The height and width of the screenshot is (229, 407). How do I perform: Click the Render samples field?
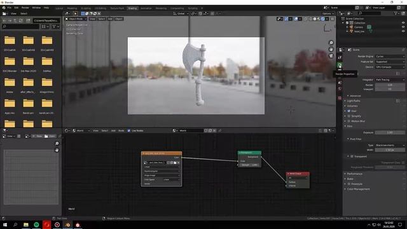pyautogui.click(x=390, y=85)
